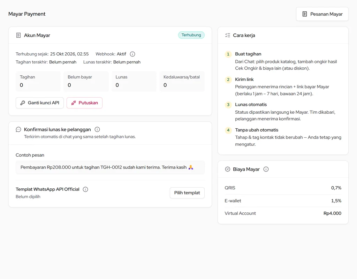Select the Kedaluwarsa/batal stat card
Screen dimensions: 357x279
(x=182, y=81)
